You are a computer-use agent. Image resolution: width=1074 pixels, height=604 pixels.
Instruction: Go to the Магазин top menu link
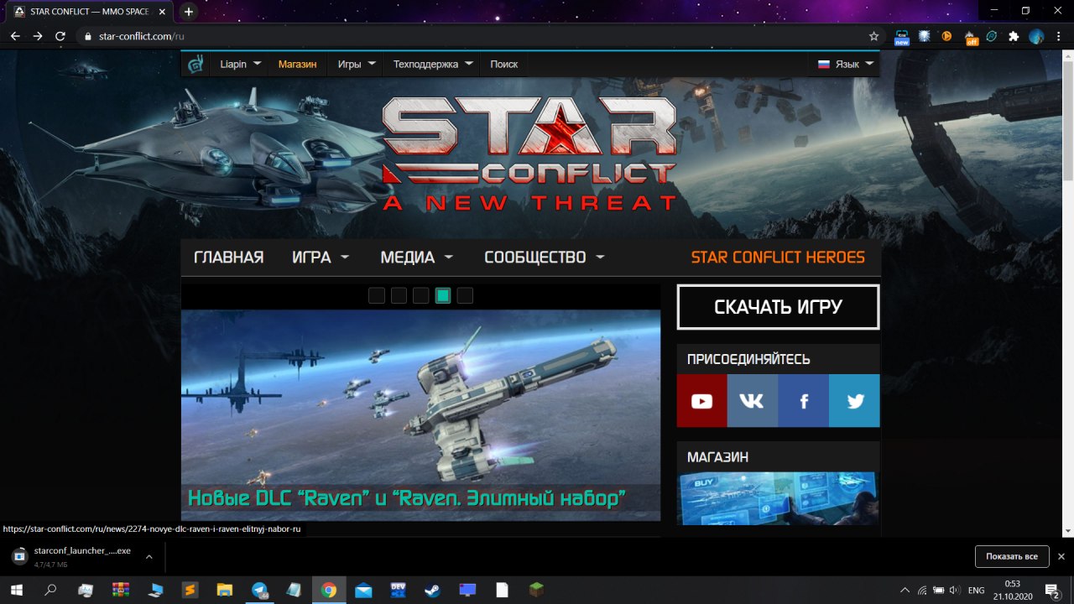coord(298,64)
